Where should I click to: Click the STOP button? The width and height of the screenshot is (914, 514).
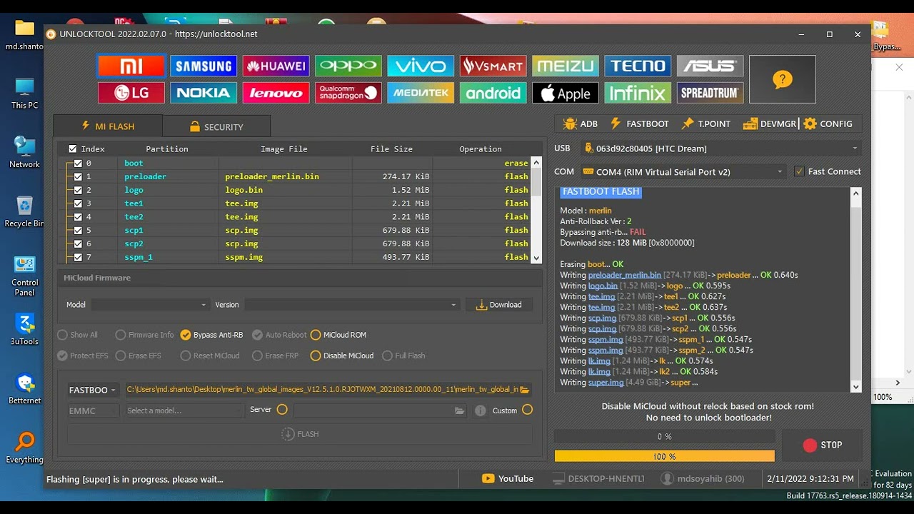[x=823, y=445]
